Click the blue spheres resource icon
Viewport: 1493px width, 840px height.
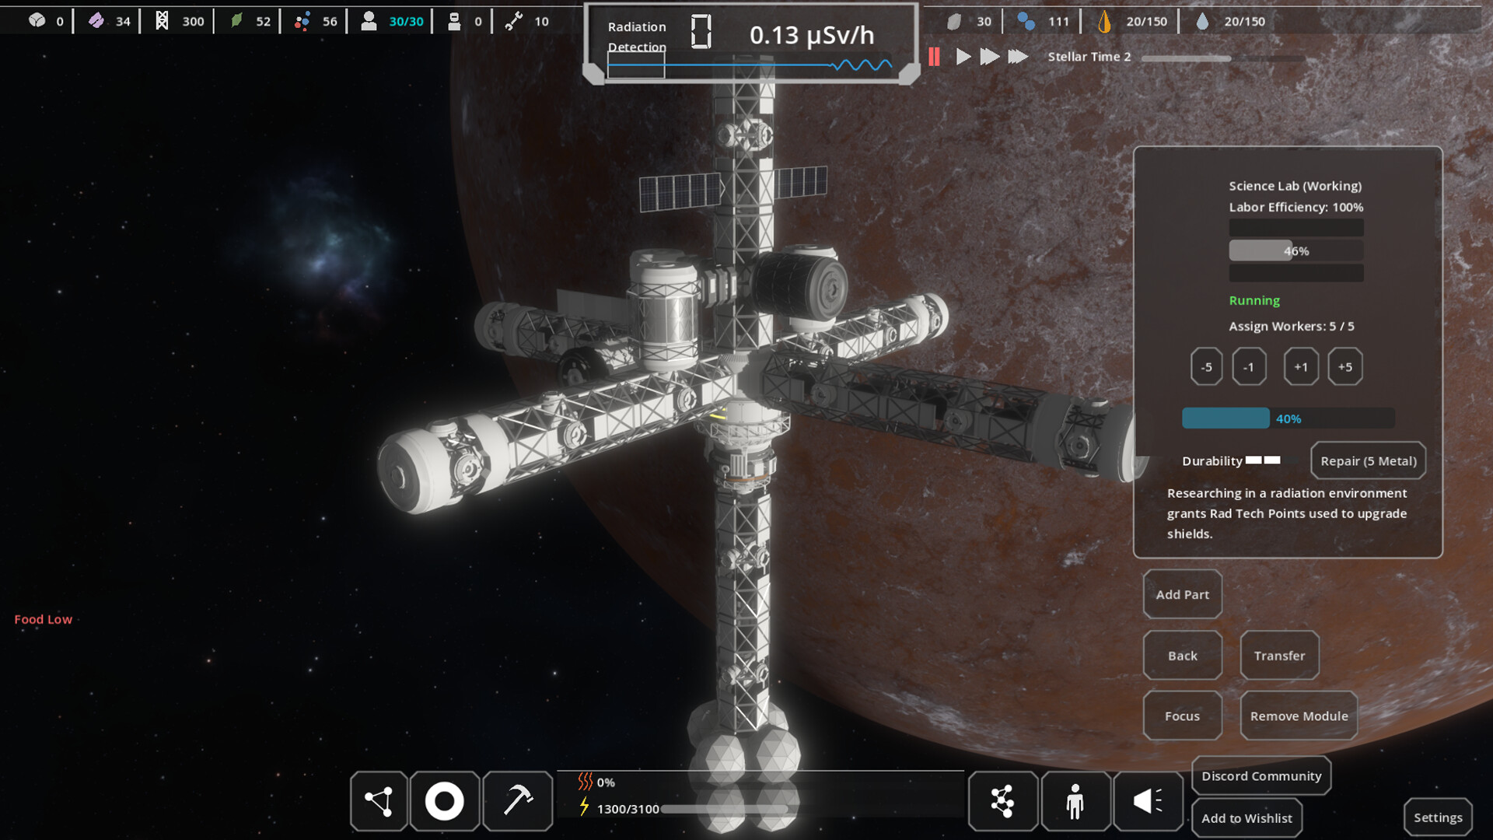coord(1026,21)
